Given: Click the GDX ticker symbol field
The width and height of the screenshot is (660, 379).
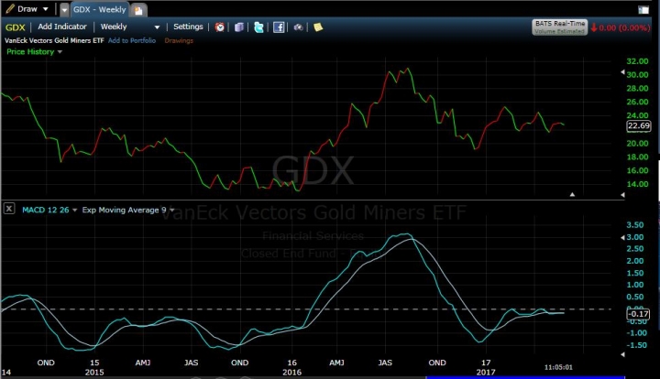Looking at the screenshot, I should tap(15, 27).
